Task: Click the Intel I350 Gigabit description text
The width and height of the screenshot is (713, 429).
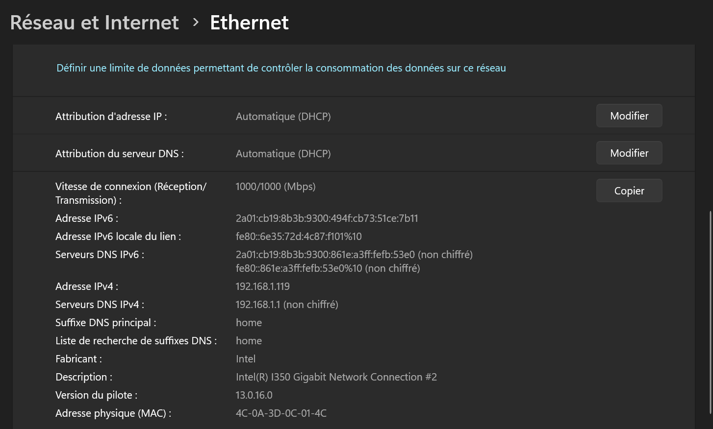Action: [x=336, y=377]
